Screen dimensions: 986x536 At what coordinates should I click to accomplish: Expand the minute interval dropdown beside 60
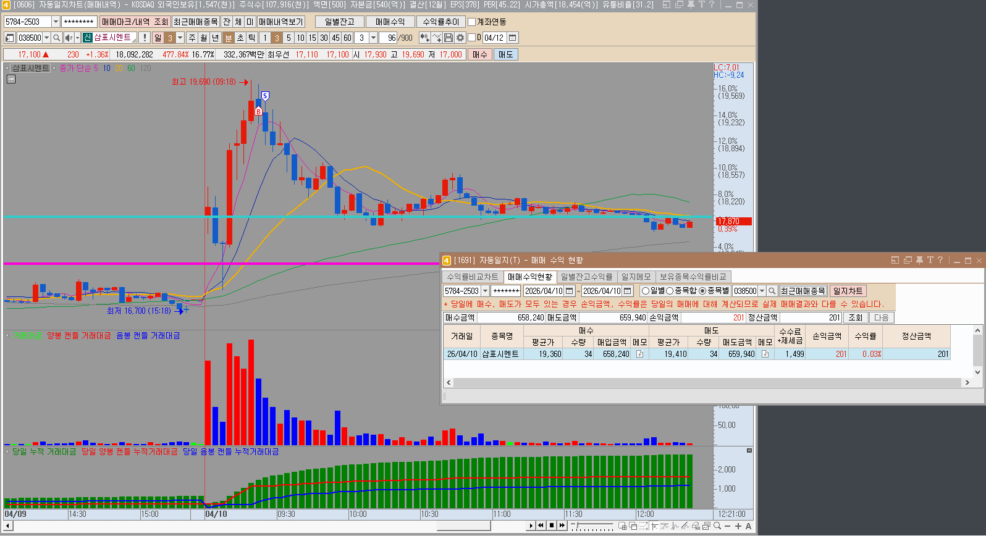click(373, 38)
